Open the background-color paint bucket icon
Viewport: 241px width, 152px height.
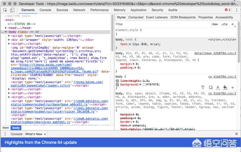click(225, 87)
